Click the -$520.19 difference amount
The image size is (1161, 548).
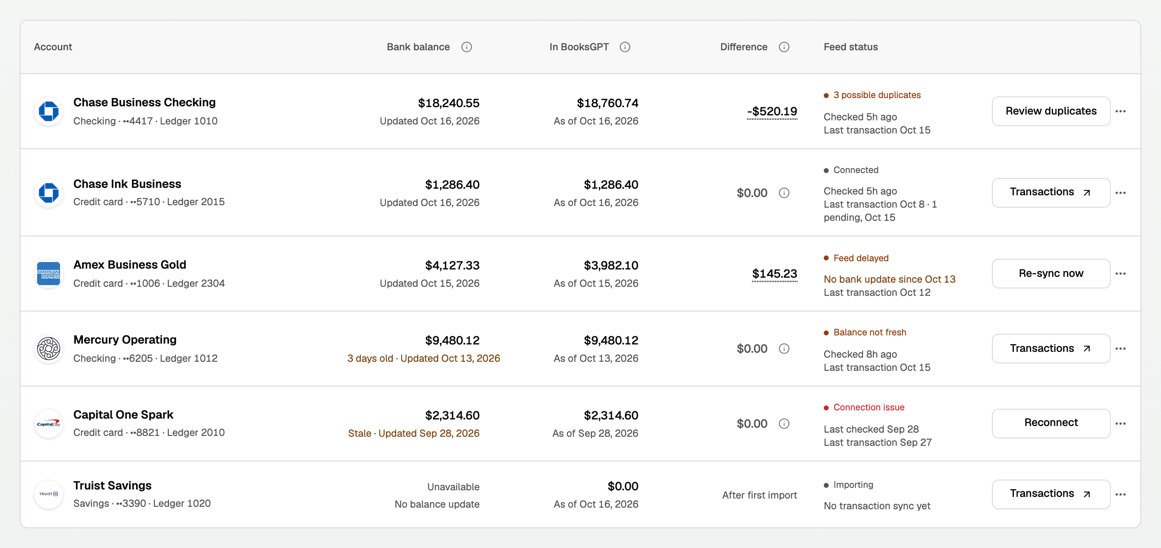click(x=772, y=111)
